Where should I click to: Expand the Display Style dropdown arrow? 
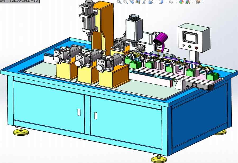coord(166,2)
